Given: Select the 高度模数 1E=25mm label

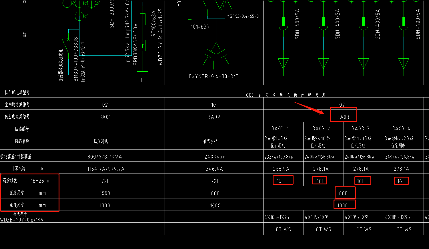Looking at the screenshot, I should (x=27, y=181).
